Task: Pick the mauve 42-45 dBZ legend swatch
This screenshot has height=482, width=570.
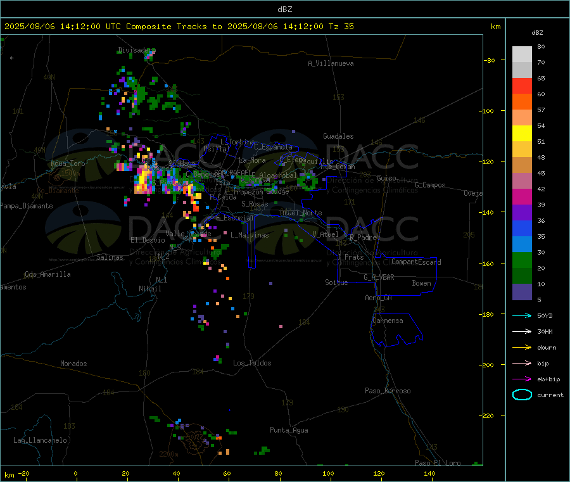Action: tap(522, 181)
